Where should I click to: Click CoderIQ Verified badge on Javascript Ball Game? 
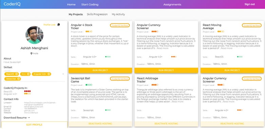(x=120, y=79)
